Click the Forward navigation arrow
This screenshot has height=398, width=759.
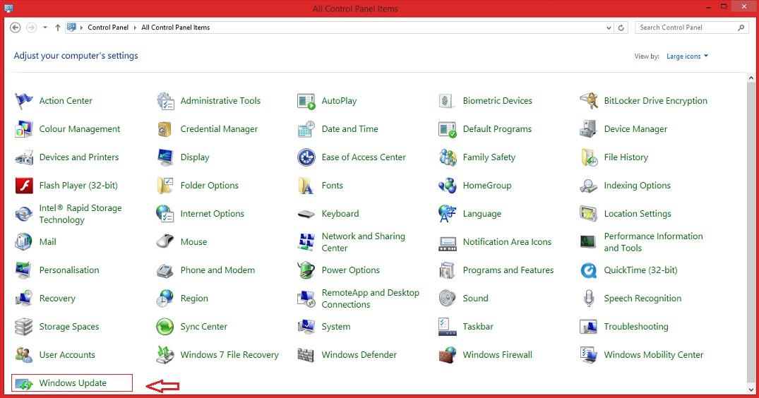click(x=32, y=28)
